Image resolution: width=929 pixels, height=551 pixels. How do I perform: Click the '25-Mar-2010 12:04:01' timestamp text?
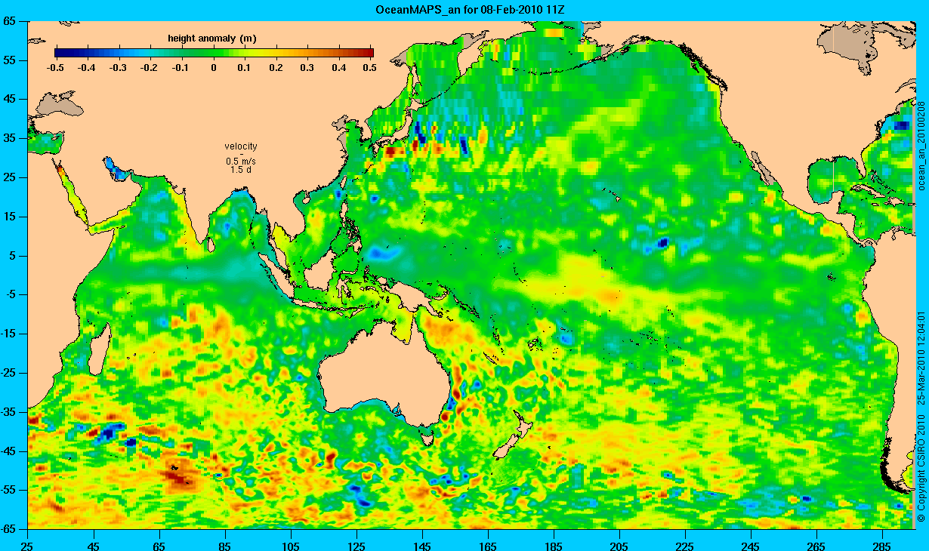pos(921,356)
